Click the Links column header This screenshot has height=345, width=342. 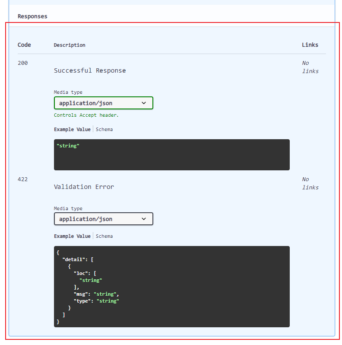310,45
